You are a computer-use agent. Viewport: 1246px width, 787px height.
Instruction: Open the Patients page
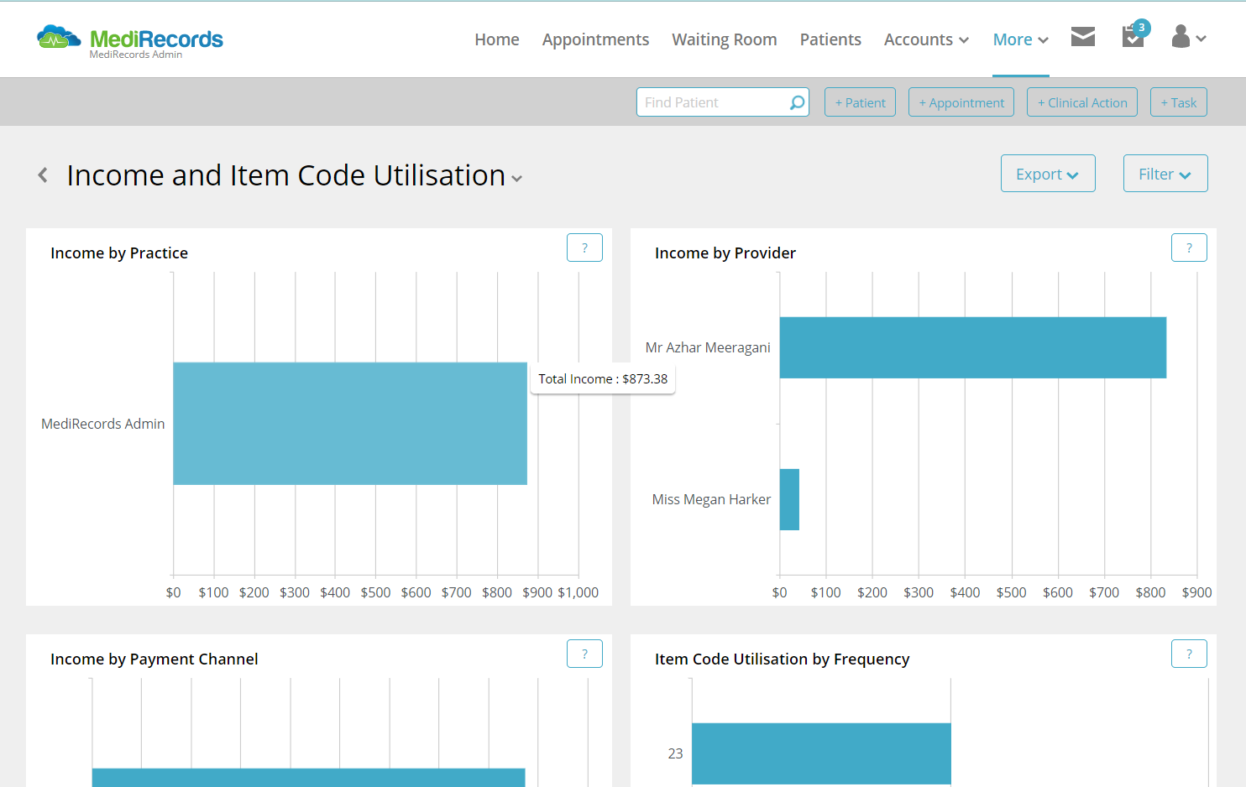point(830,39)
